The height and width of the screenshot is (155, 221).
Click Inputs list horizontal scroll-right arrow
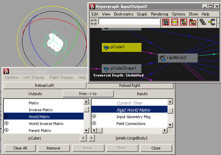coord(164,131)
